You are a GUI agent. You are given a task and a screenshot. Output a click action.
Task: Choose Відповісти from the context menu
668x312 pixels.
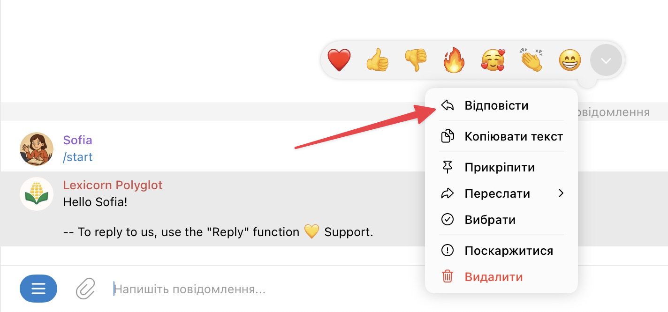496,106
